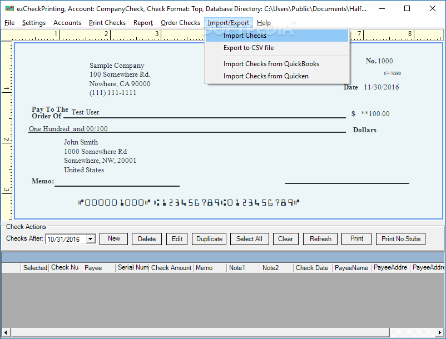Close the Import/Export menu header
Viewport: 446px width, 339px height.
tap(228, 23)
